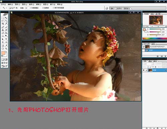Select the Crop tool
This screenshot has width=167, height=129.
click(3, 24)
